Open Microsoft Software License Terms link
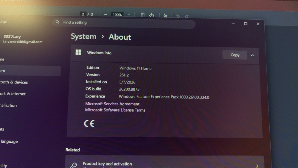Image resolution: width=298 pixels, height=168 pixels. (115, 110)
